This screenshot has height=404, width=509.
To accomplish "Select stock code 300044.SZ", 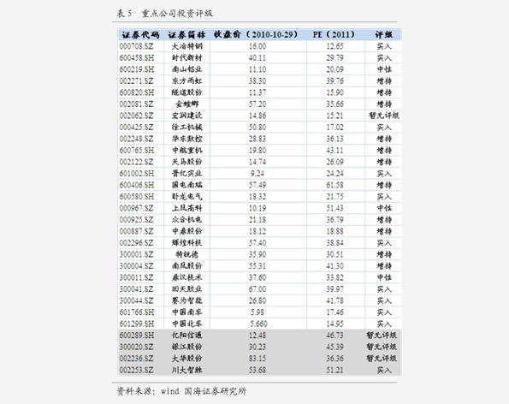I will (136, 300).
